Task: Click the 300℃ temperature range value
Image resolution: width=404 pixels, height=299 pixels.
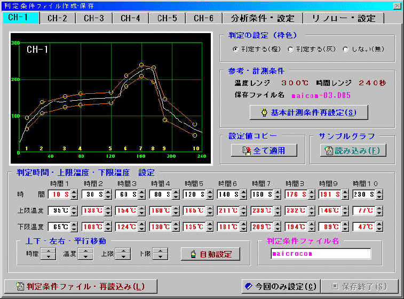Action: pos(295,83)
